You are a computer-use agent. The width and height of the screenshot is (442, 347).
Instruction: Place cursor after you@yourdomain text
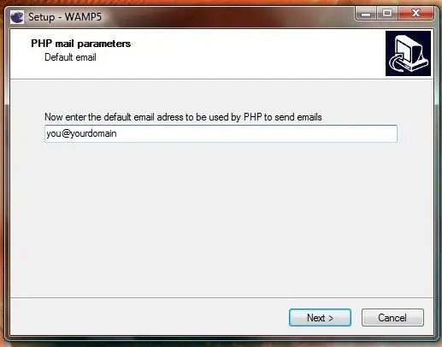(117, 133)
